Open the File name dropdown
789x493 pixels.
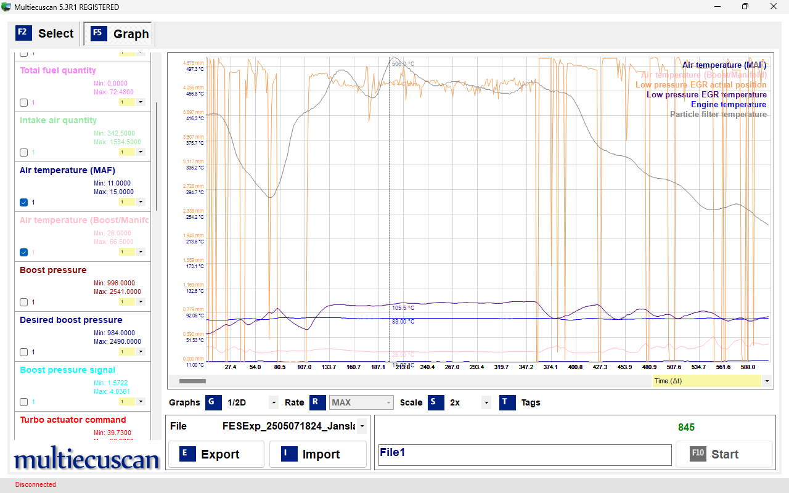pos(361,426)
